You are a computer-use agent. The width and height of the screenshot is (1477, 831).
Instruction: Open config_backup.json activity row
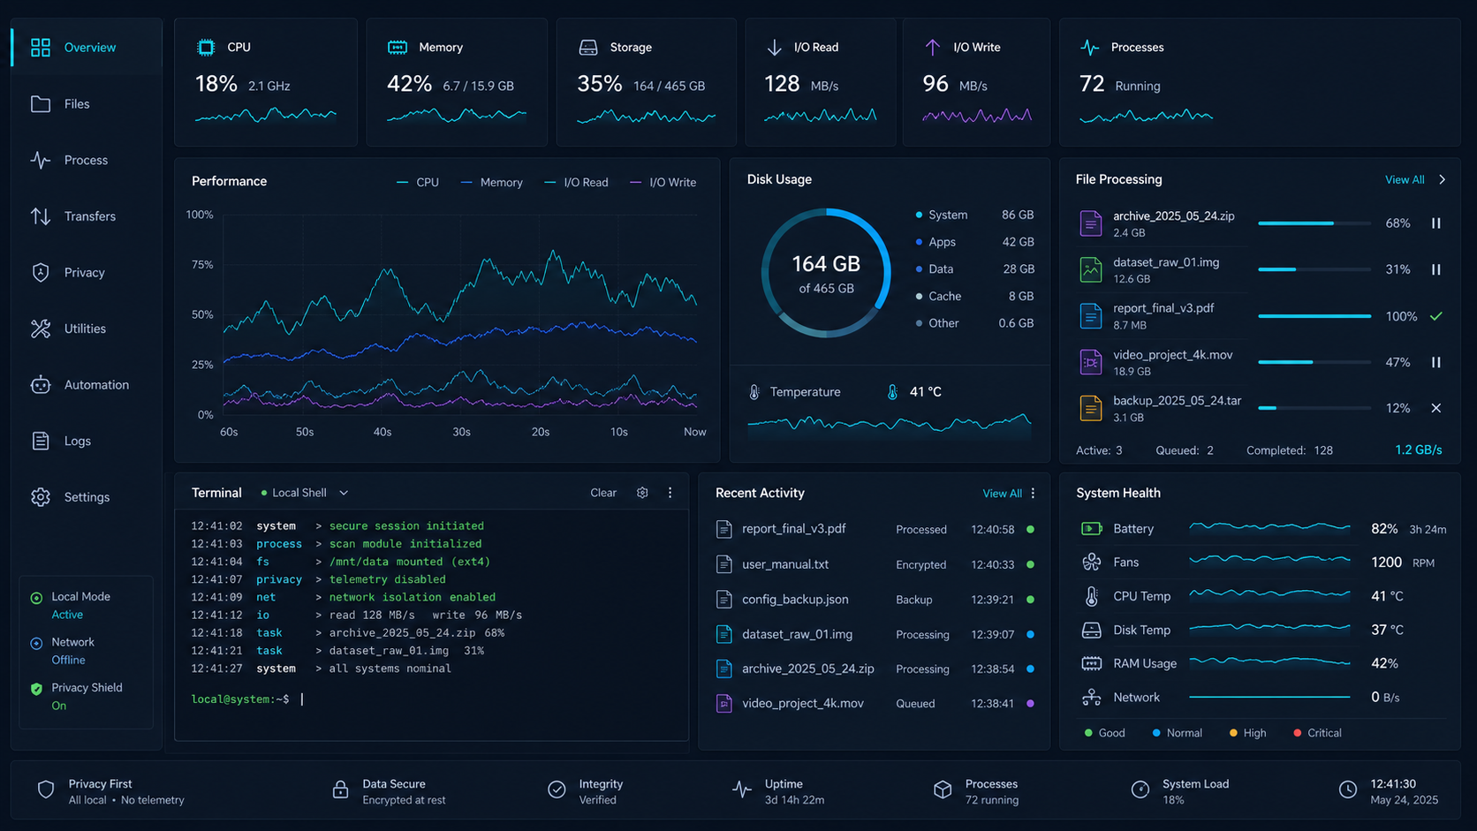point(875,600)
